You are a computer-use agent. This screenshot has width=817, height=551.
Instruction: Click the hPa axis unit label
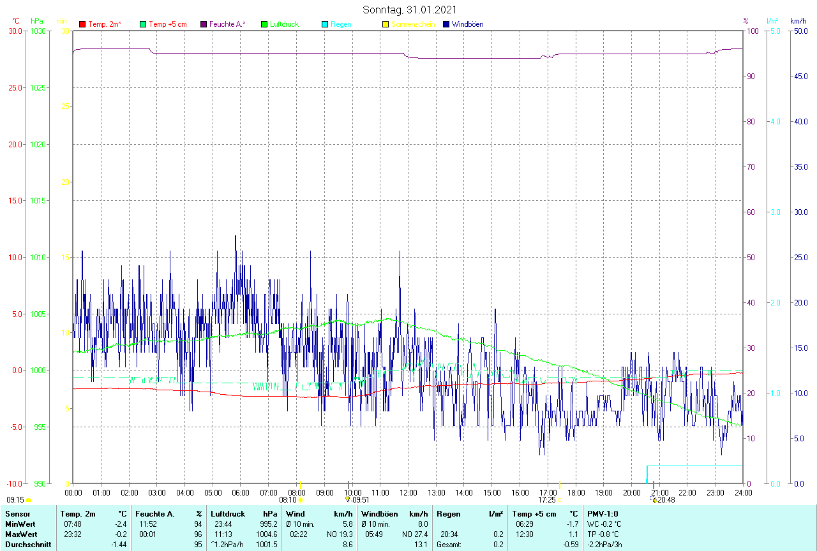[x=37, y=21]
